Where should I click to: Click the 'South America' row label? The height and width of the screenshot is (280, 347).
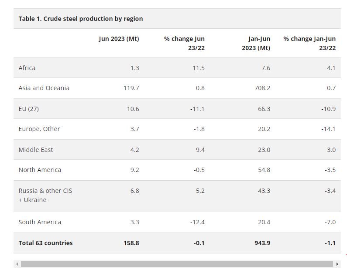[x=40, y=222]
